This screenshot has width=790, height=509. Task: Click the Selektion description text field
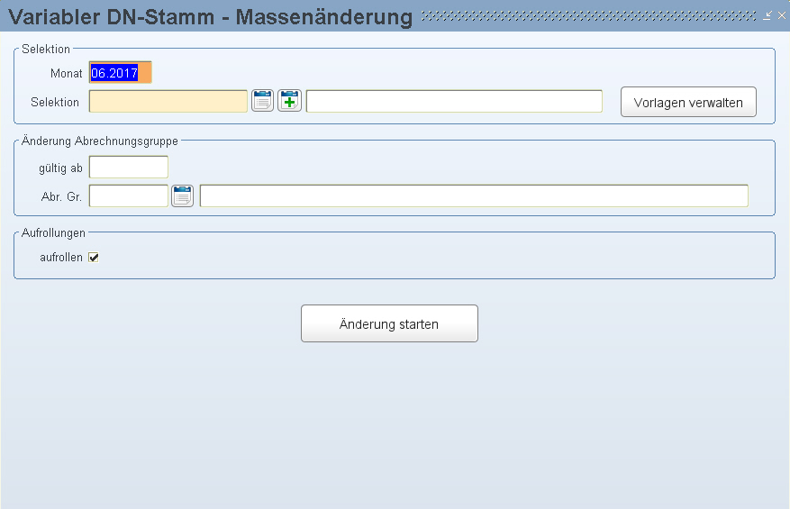(x=454, y=101)
